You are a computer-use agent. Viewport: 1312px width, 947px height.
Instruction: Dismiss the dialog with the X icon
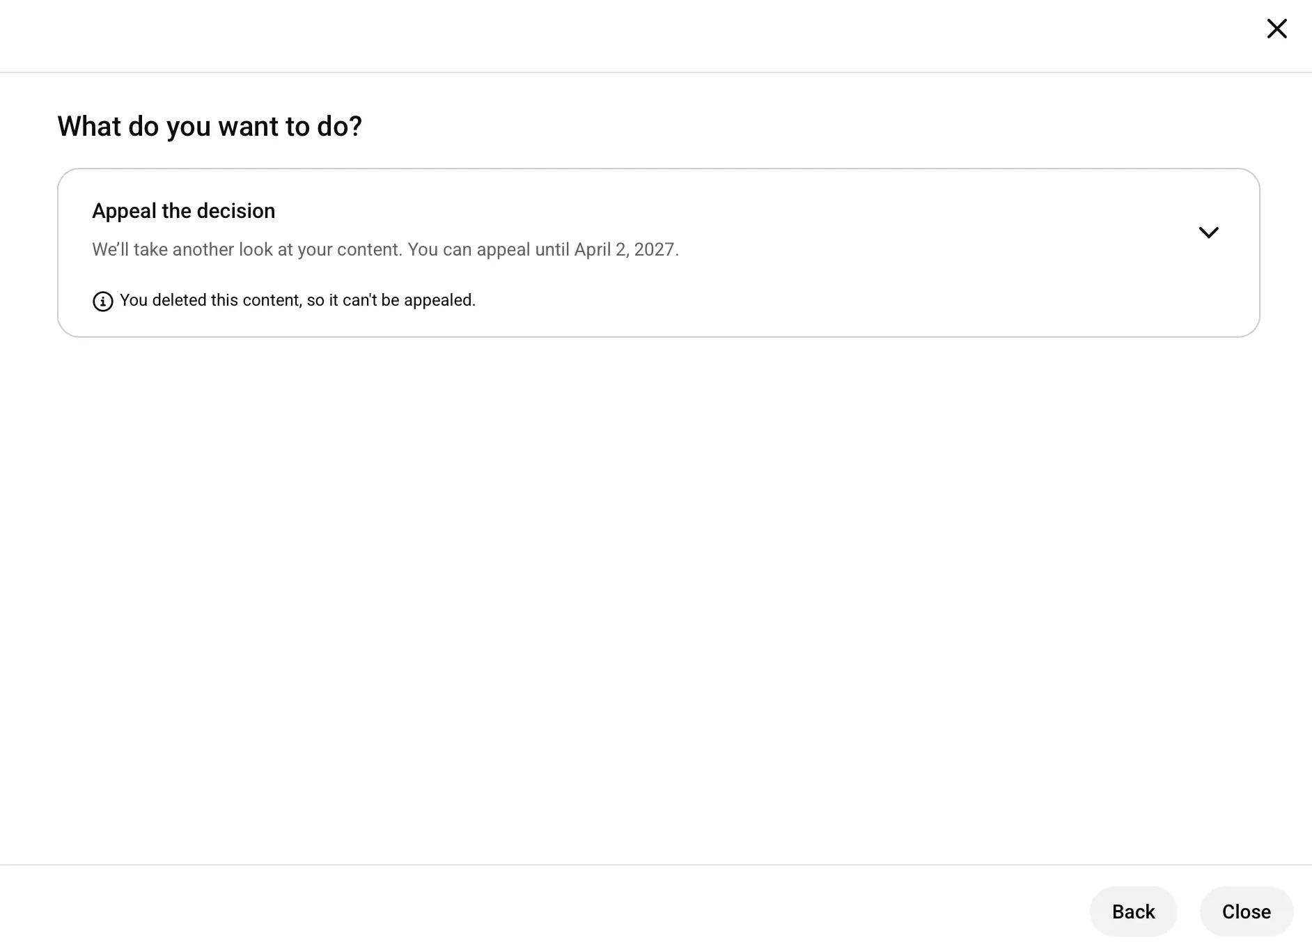(x=1276, y=29)
